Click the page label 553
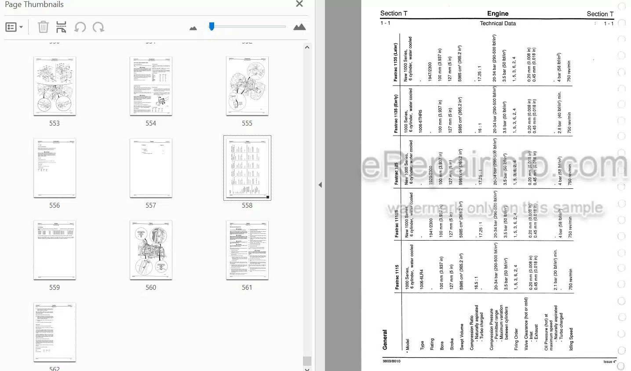Screen dimensions: 631x371 [55, 123]
